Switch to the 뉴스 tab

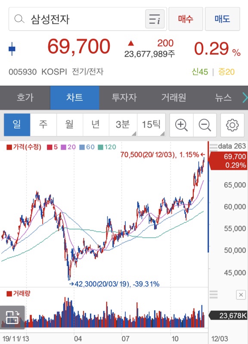tap(223, 98)
